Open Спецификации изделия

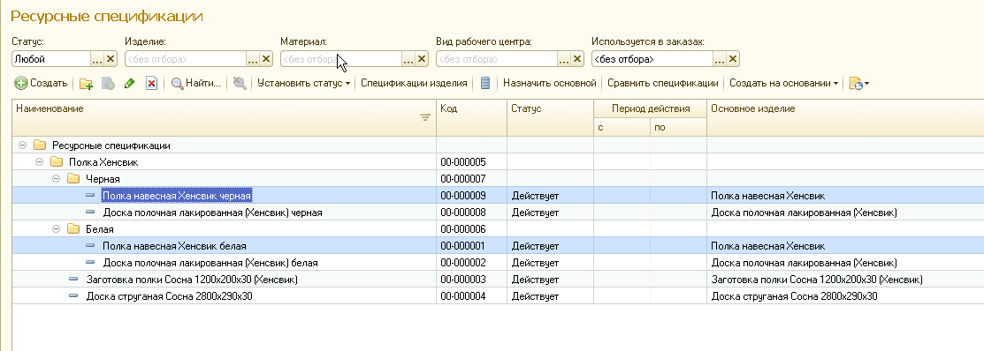tap(414, 83)
